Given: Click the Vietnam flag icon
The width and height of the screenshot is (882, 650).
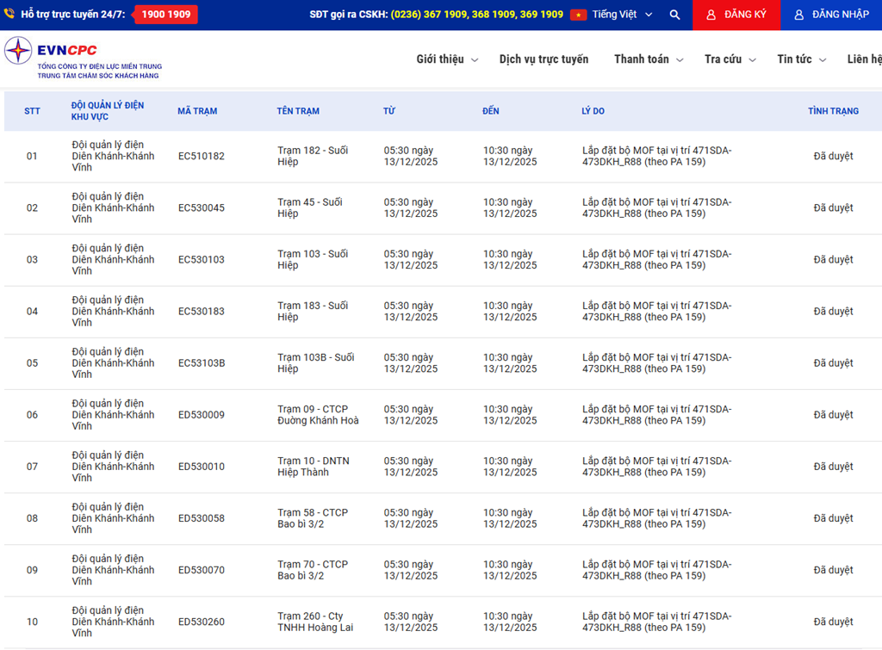Looking at the screenshot, I should pyautogui.click(x=578, y=15).
